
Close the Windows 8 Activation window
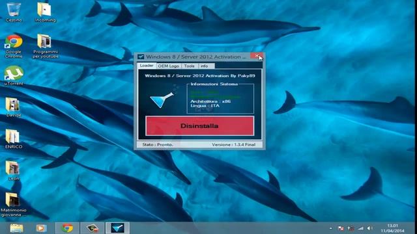(x=257, y=56)
